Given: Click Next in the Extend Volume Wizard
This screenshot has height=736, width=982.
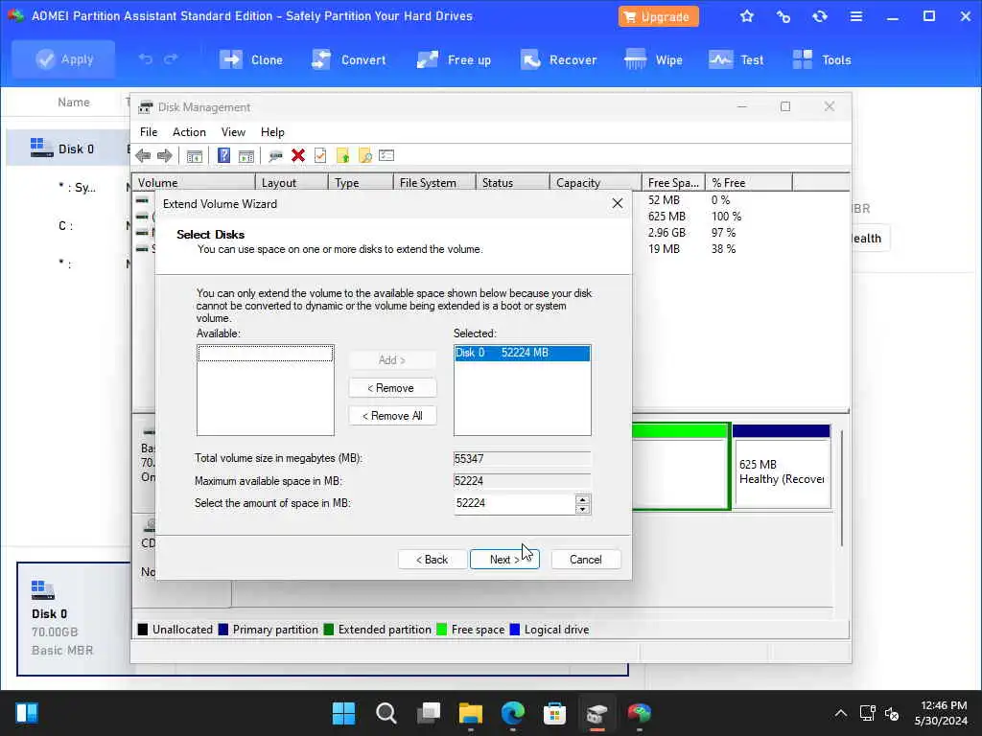Looking at the screenshot, I should [x=504, y=560].
